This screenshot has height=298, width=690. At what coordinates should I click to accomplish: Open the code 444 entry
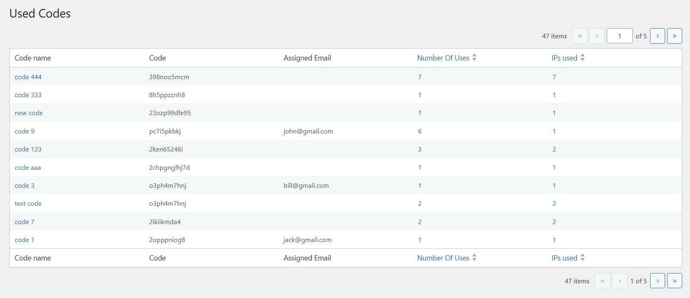(x=28, y=77)
